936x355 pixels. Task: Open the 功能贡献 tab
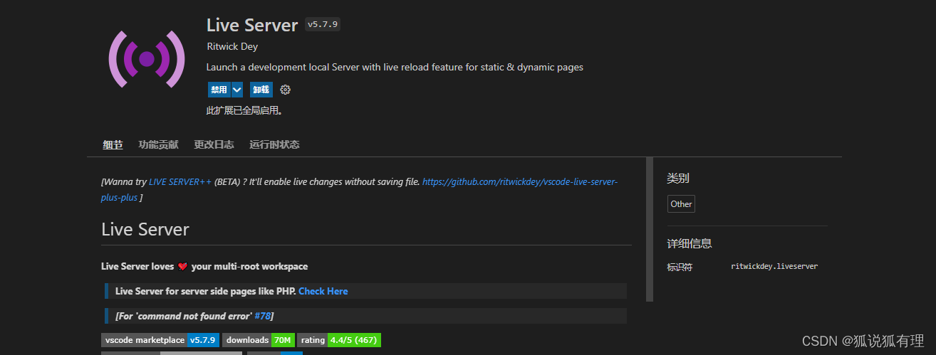(x=158, y=144)
